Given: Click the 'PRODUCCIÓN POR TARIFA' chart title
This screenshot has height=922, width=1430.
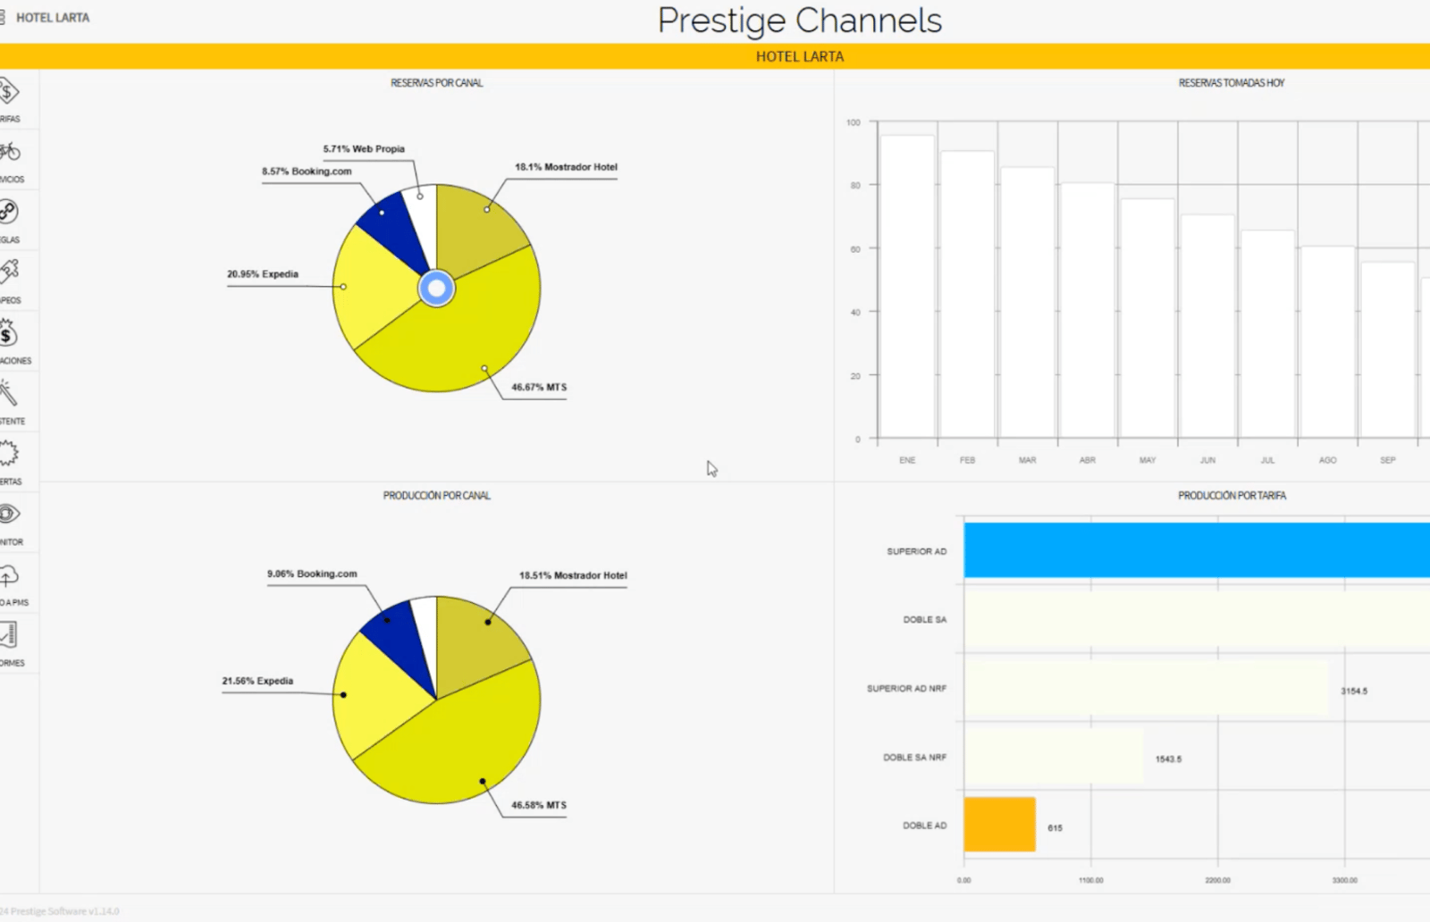Looking at the screenshot, I should [1232, 496].
